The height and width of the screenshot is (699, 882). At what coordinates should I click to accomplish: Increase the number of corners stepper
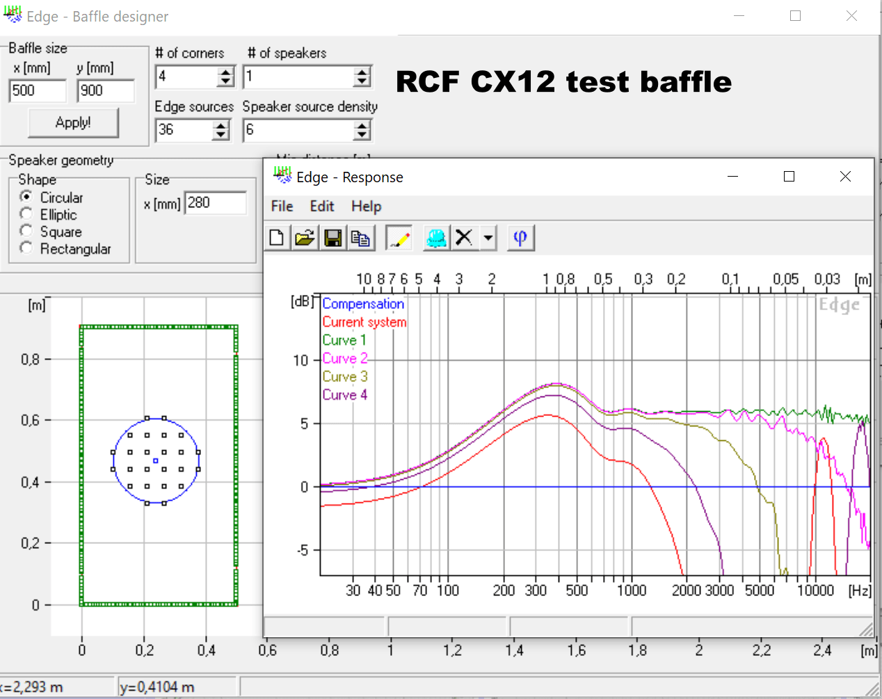point(225,72)
